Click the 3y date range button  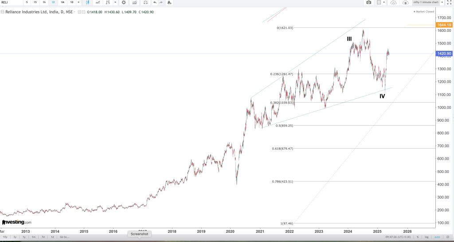click(15, 237)
